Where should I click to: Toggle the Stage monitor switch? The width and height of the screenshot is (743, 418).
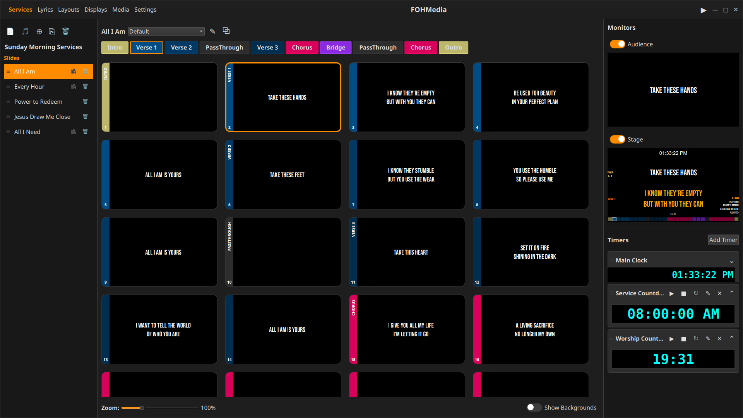(x=617, y=139)
